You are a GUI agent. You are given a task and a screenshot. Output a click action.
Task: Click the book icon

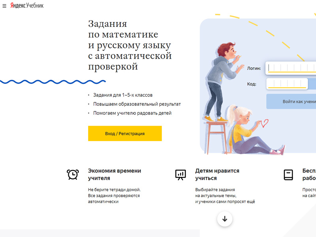288,175
